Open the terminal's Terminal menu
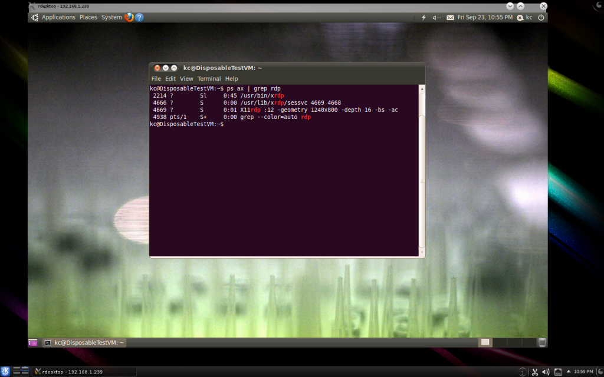 (x=209, y=79)
